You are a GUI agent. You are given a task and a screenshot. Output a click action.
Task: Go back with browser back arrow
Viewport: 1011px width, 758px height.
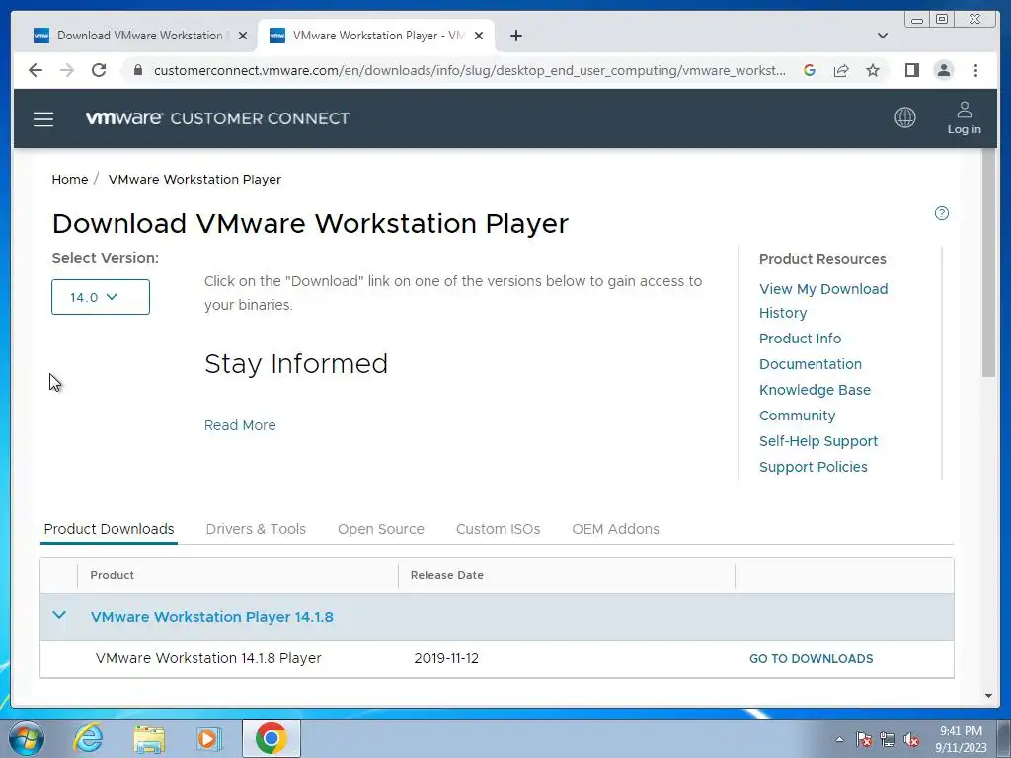click(x=36, y=70)
